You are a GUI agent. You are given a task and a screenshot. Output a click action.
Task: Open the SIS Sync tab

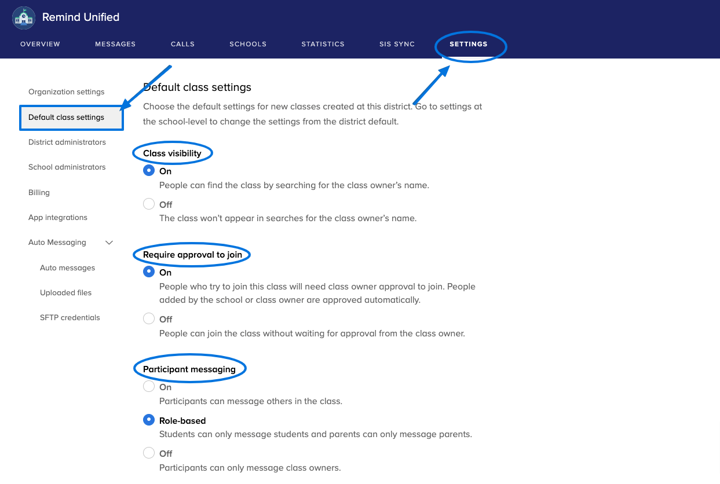coord(397,44)
